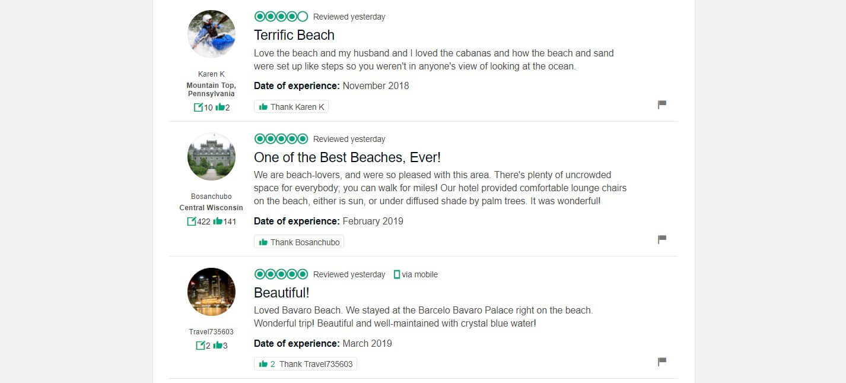The height and width of the screenshot is (383, 846).
Task: Click the via mobile phone icon
Action: coord(397,274)
